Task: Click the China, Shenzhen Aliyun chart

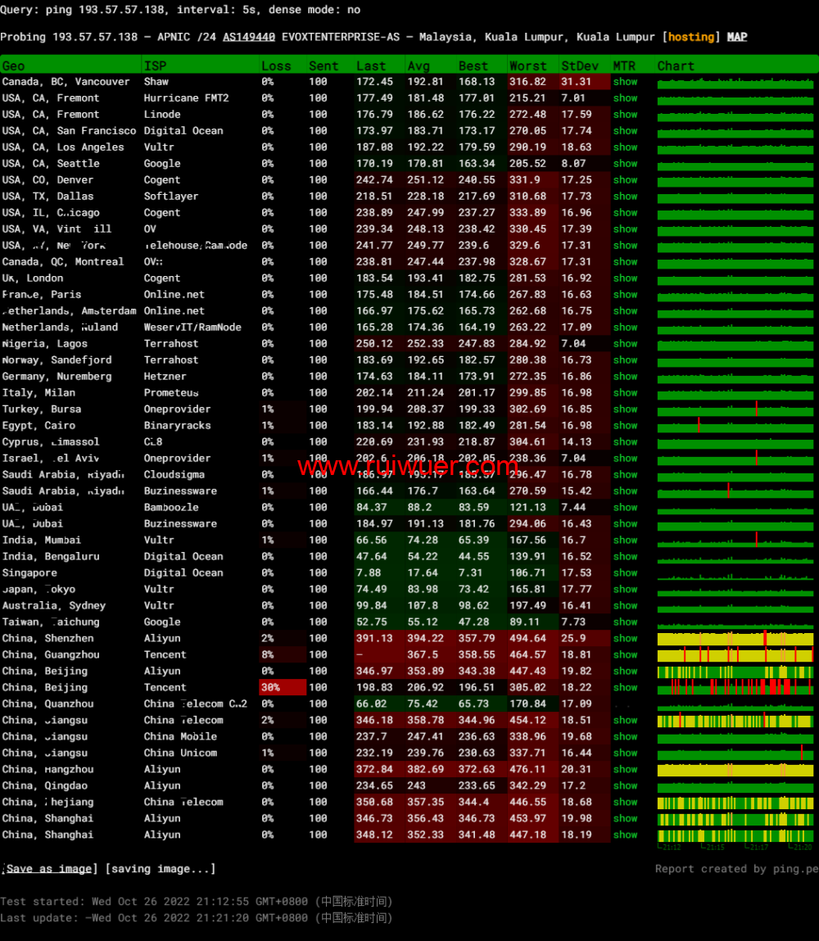Action: click(735, 639)
